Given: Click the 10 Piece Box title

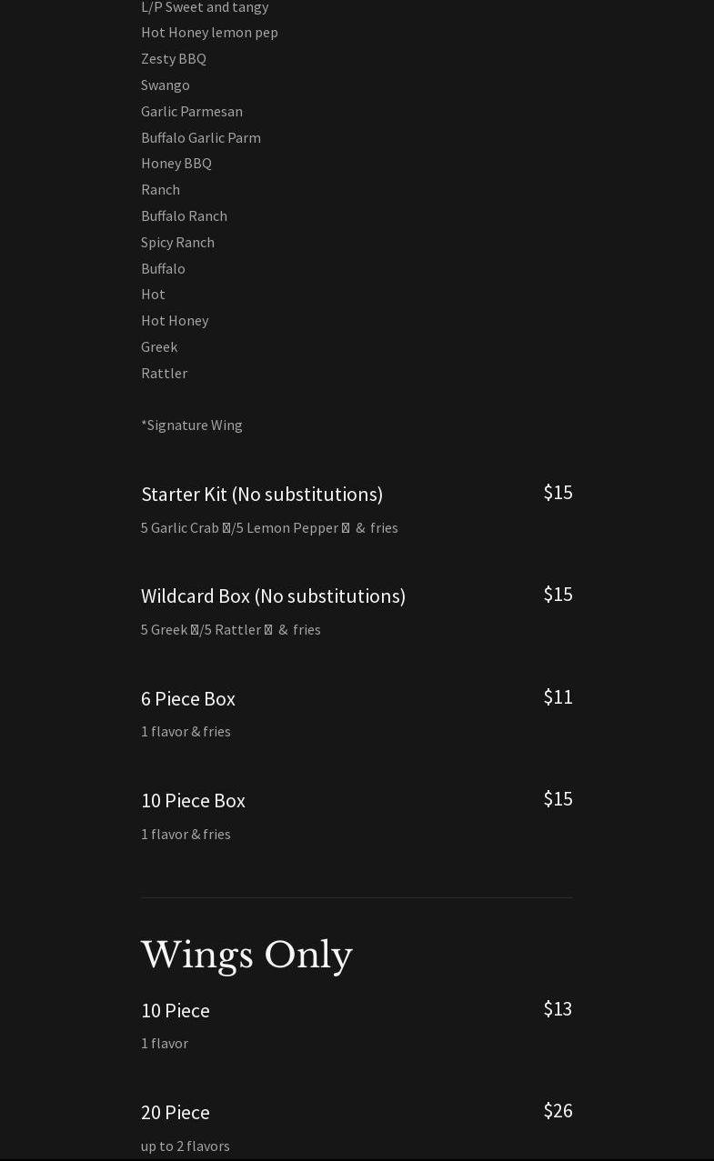Looking at the screenshot, I should 193,800.
